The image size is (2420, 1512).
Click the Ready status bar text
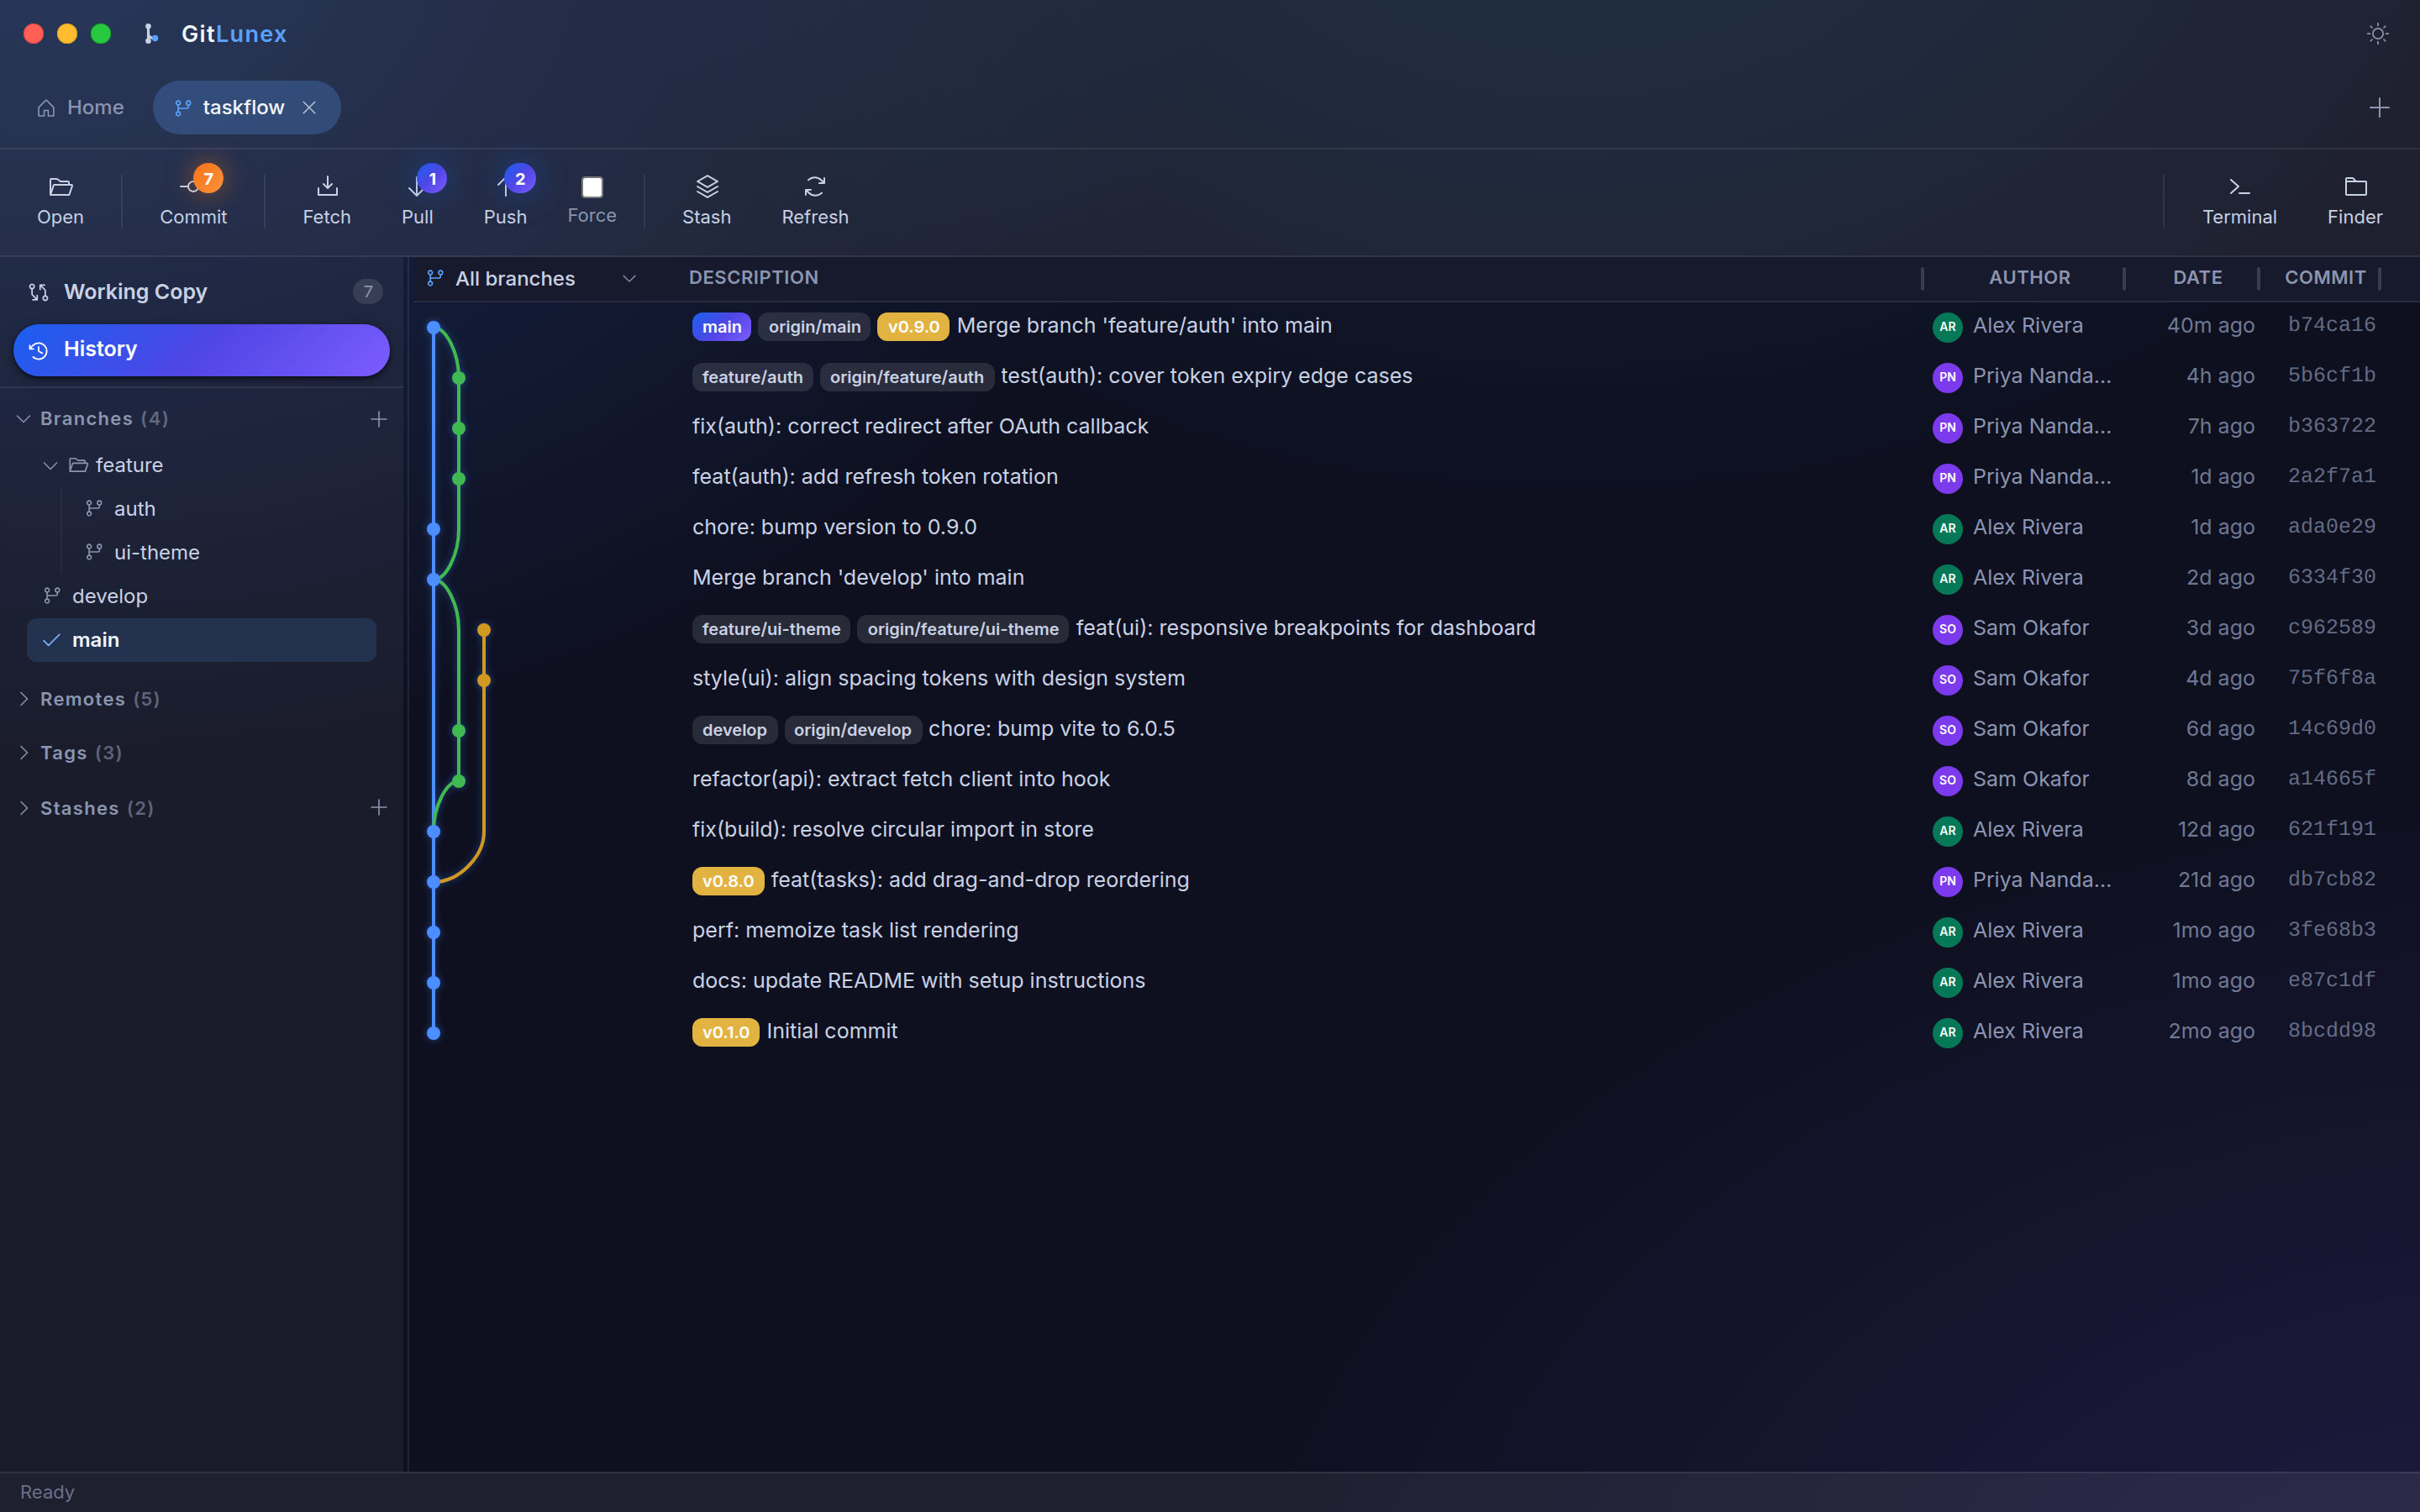[47, 1491]
